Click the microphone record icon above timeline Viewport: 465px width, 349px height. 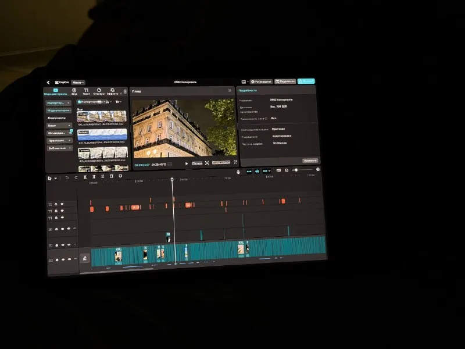point(238,172)
